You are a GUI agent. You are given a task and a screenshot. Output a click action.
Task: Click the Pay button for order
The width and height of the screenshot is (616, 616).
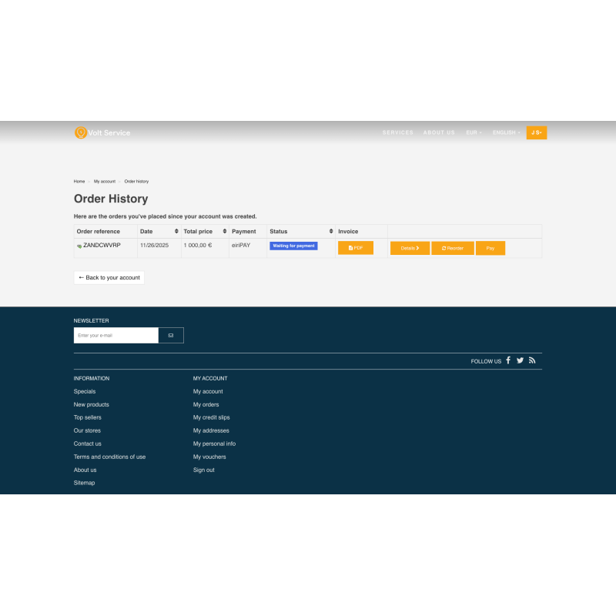pos(490,248)
